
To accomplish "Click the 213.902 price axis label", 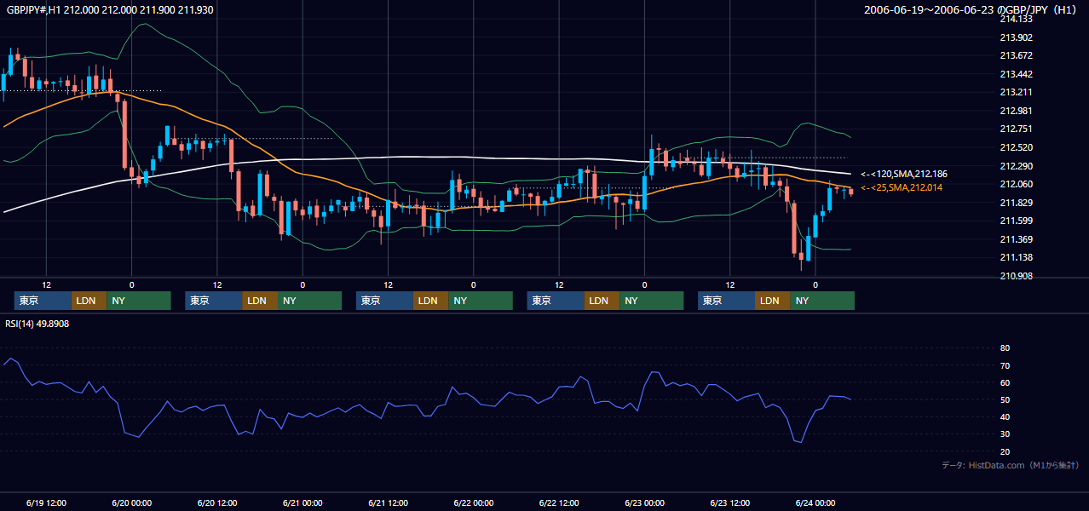I will point(1016,37).
